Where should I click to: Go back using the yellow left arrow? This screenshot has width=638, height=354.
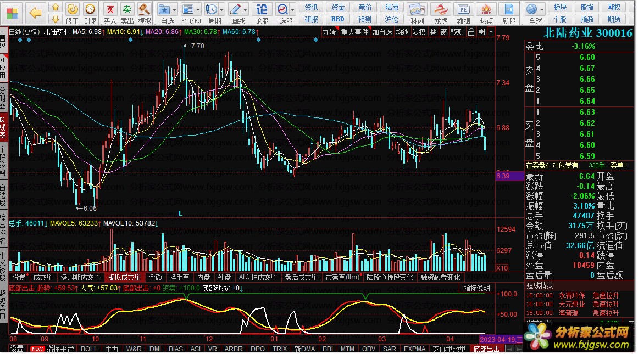pos(36,13)
